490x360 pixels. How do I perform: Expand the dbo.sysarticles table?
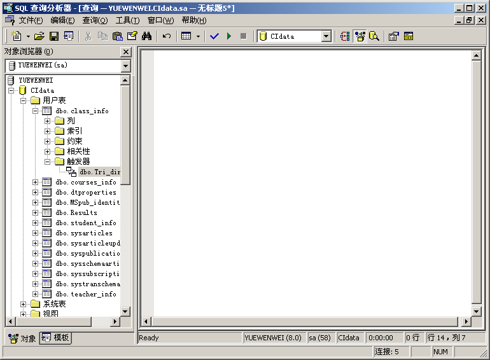pos(35,233)
